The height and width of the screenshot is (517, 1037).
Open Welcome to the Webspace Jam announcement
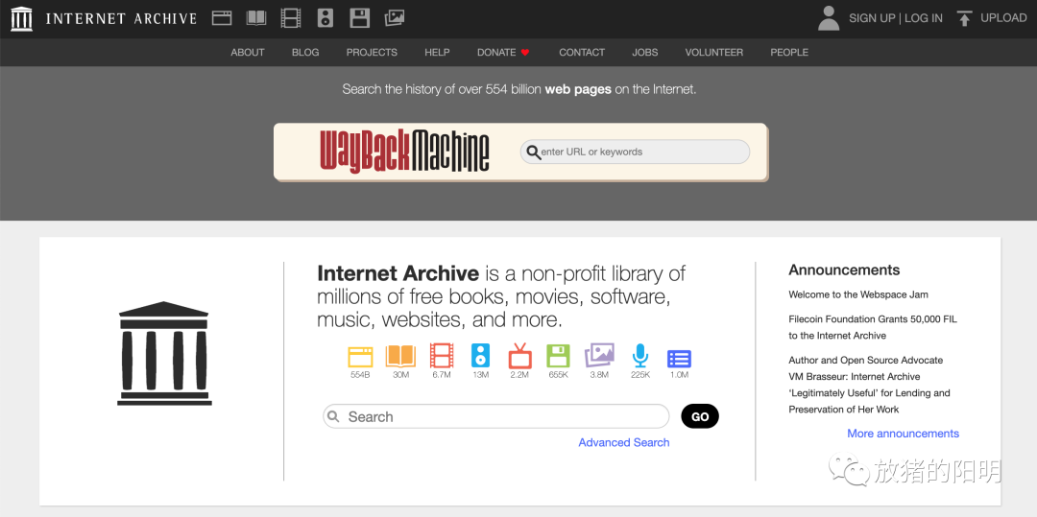click(x=858, y=294)
